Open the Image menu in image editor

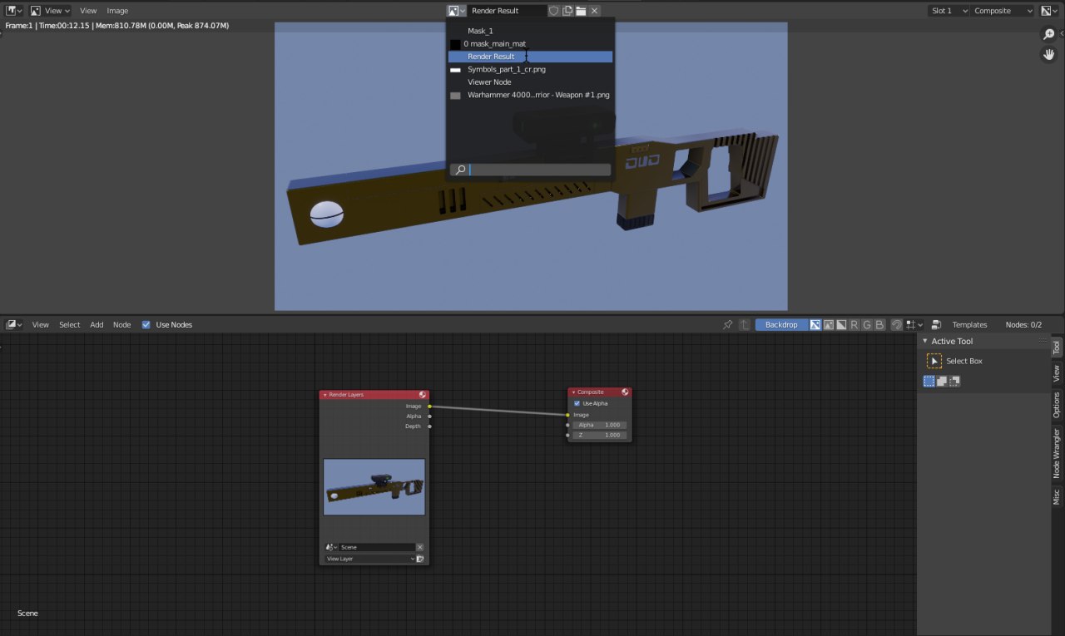click(117, 11)
